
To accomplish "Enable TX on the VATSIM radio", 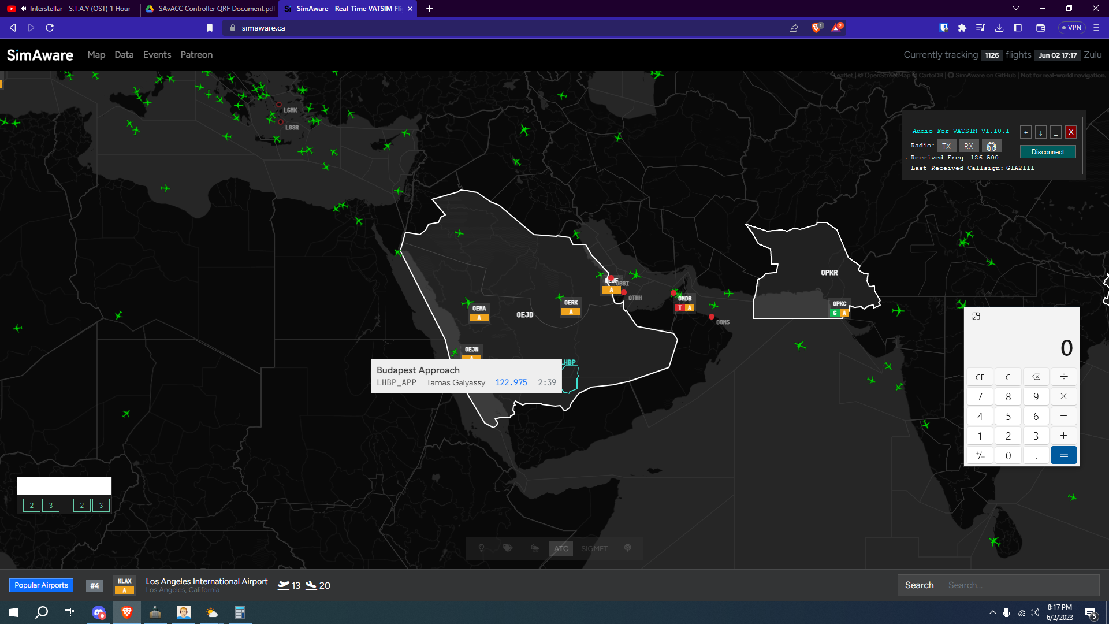I will tap(946, 146).
